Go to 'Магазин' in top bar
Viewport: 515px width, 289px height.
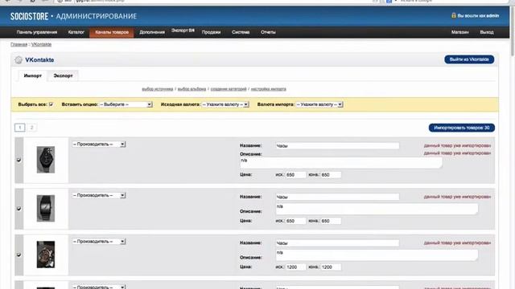coord(459,32)
